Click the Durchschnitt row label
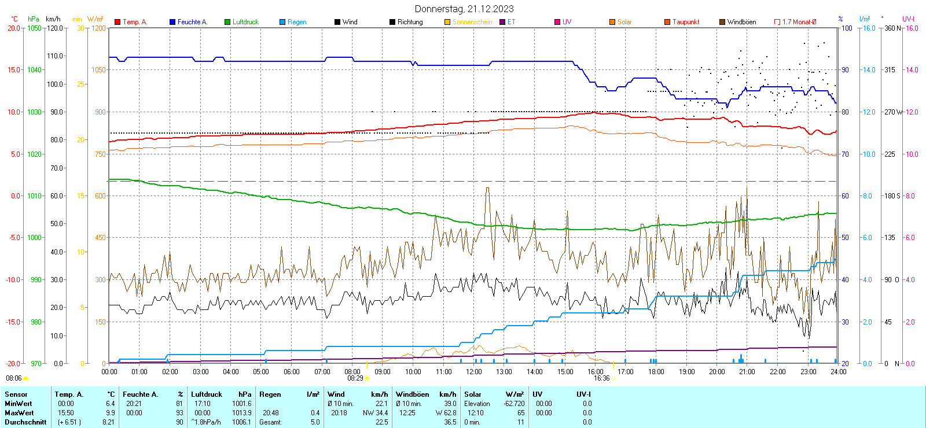 click(25, 422)
